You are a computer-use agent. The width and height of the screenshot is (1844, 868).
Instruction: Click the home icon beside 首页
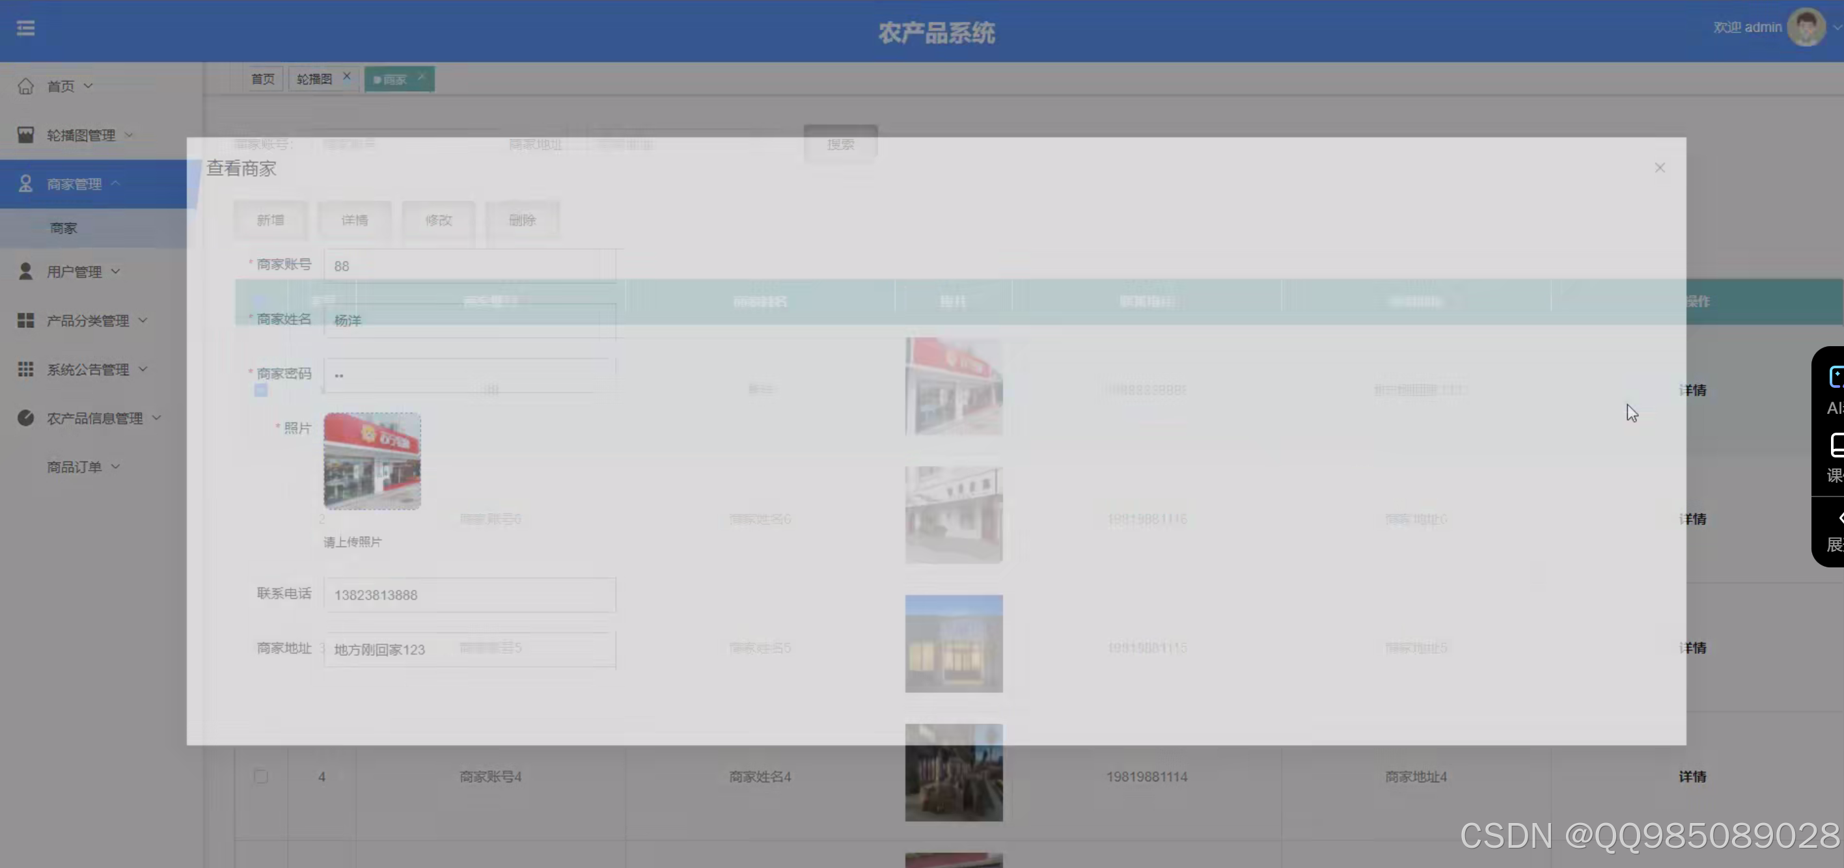26,87
